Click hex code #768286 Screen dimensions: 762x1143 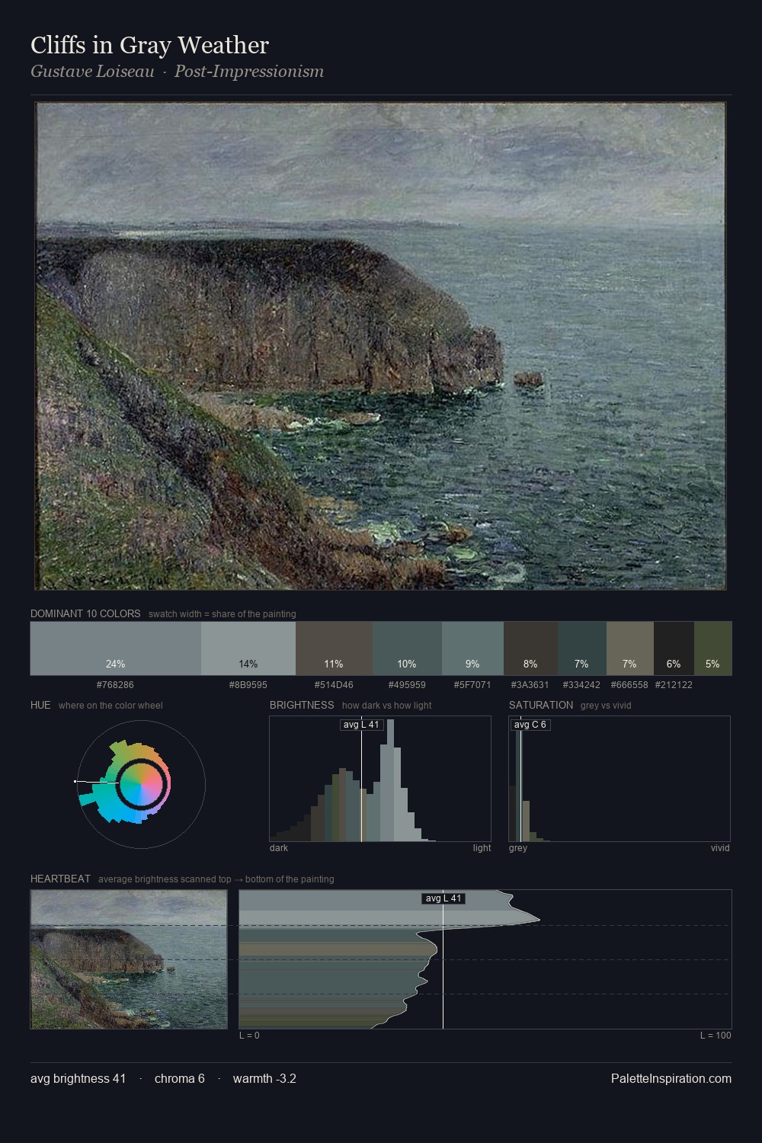click(116, 685)
